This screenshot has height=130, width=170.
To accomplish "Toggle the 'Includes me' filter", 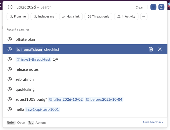I will click(x=44, y=16).
